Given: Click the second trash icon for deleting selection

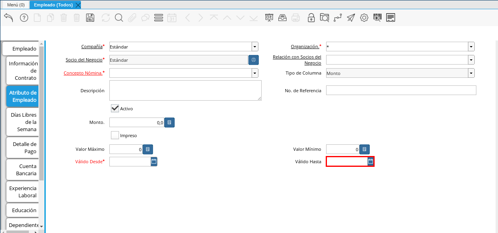Looking at the screenshot, I should point(77,18).
